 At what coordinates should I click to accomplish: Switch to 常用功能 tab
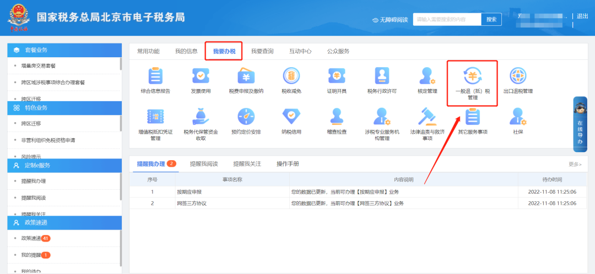point(148,51)
